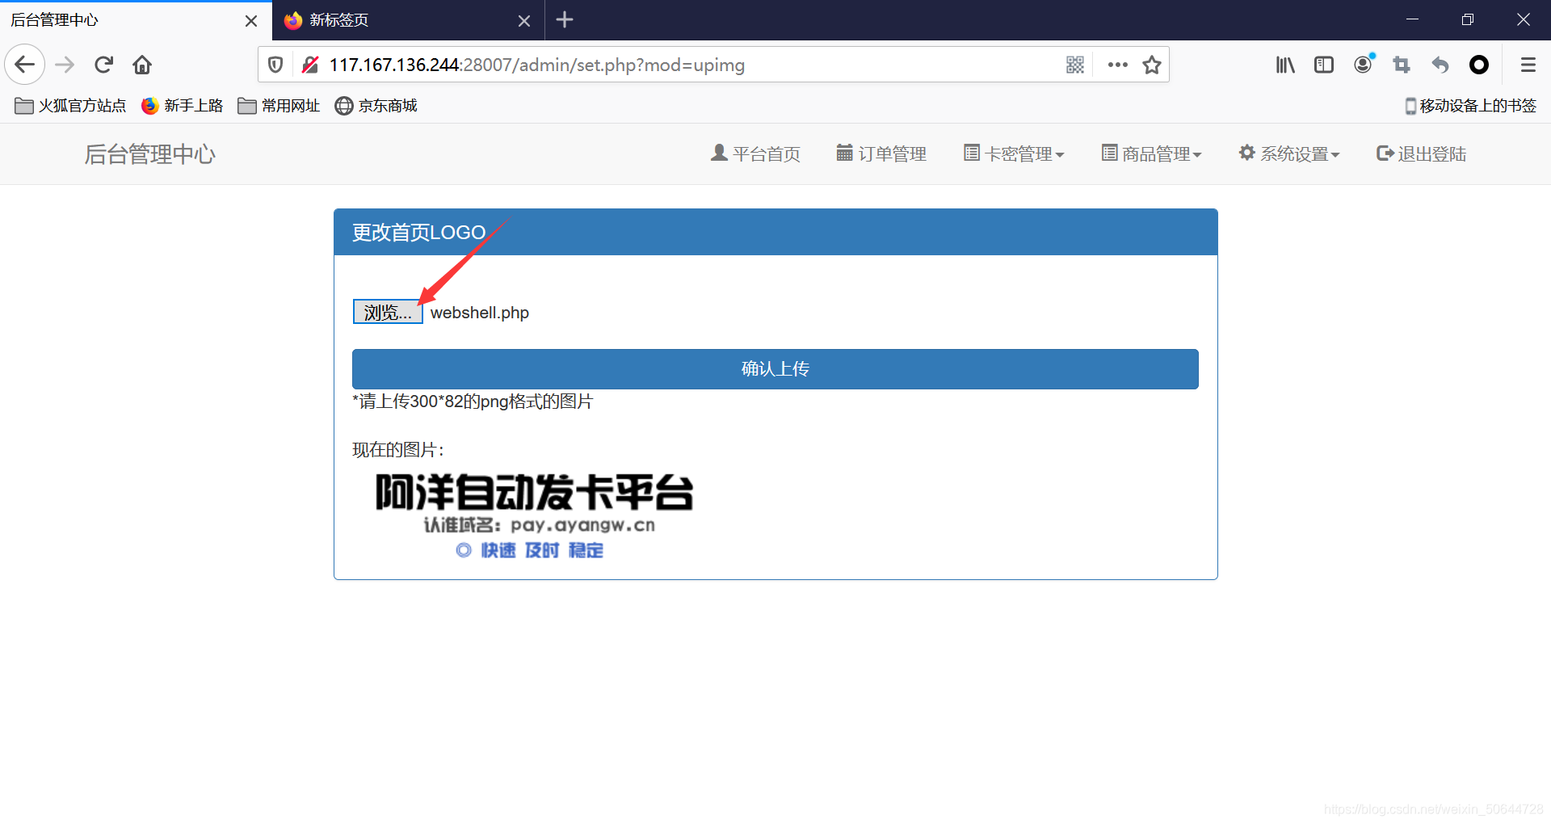Screen dimensions: 1551x824
Task: Click the 浏览... file browse button
Action: [388, 312]
